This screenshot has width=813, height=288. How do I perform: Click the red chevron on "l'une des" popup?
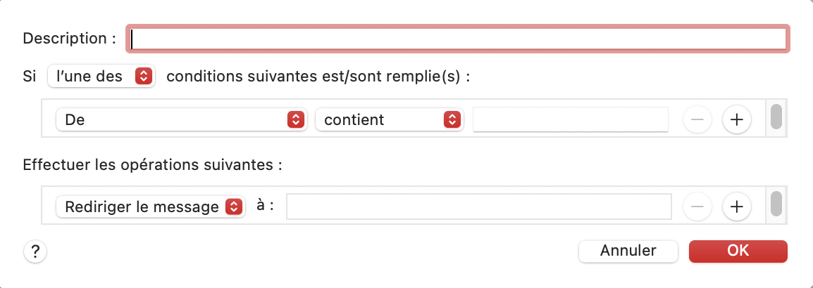coord(143,76)
